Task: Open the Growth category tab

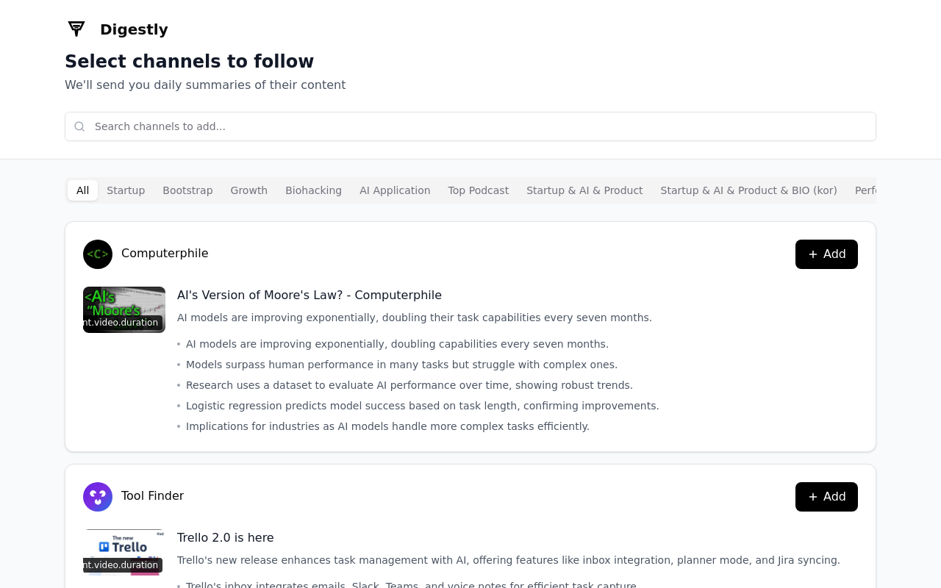Action: pyautogui.click(x=249, y=190)
